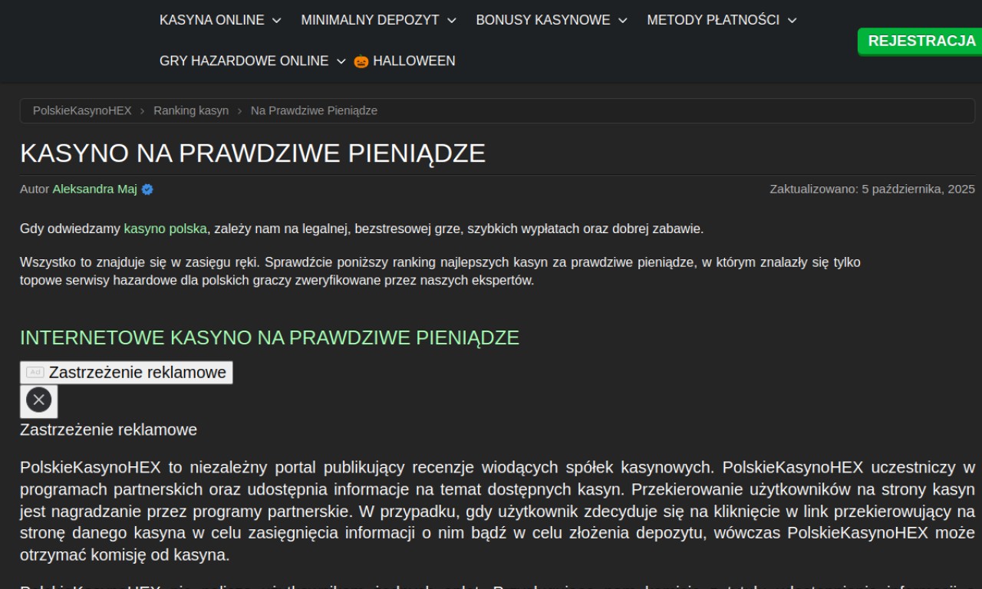This screenshot has width=982, height=589.
Task: Toggle the Zastrzeżenie reklamowe ad button
Action: [127, 373]
